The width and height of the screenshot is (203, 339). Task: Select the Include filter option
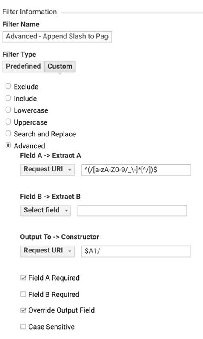8,98
